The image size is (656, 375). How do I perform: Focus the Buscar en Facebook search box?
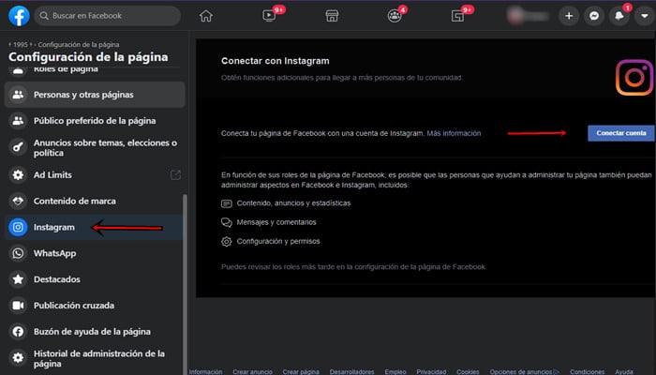click(x=108, y=16)
